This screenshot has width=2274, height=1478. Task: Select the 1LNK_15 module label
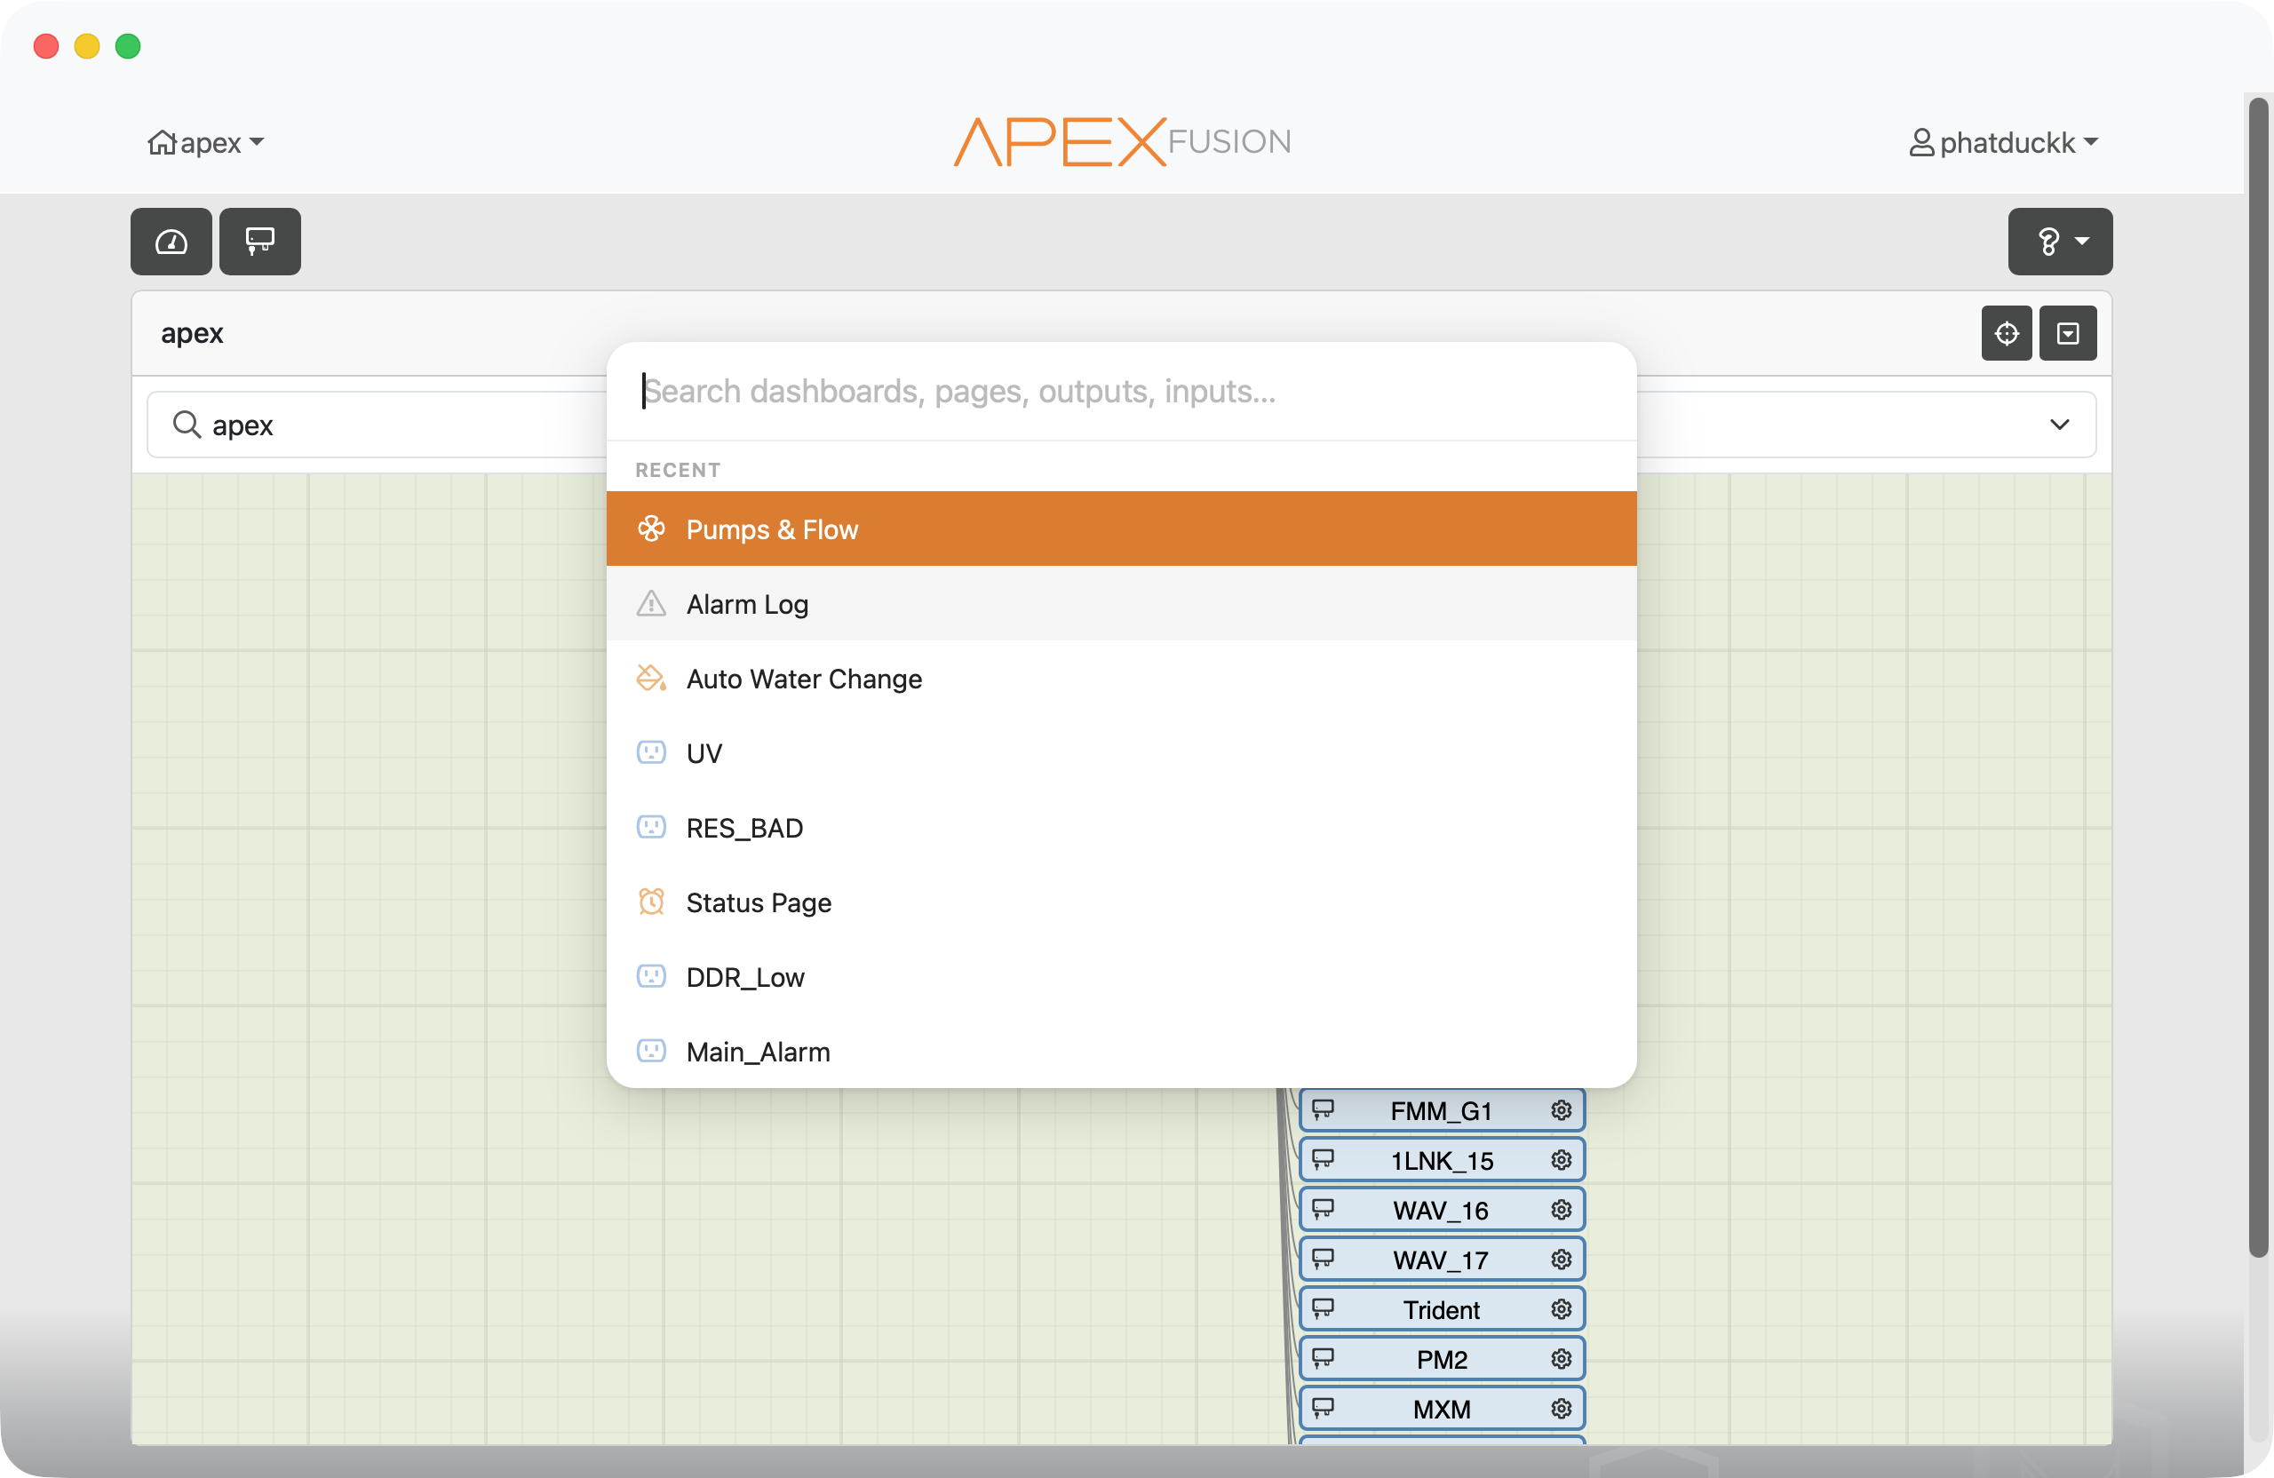(x=1442, y=1161)
